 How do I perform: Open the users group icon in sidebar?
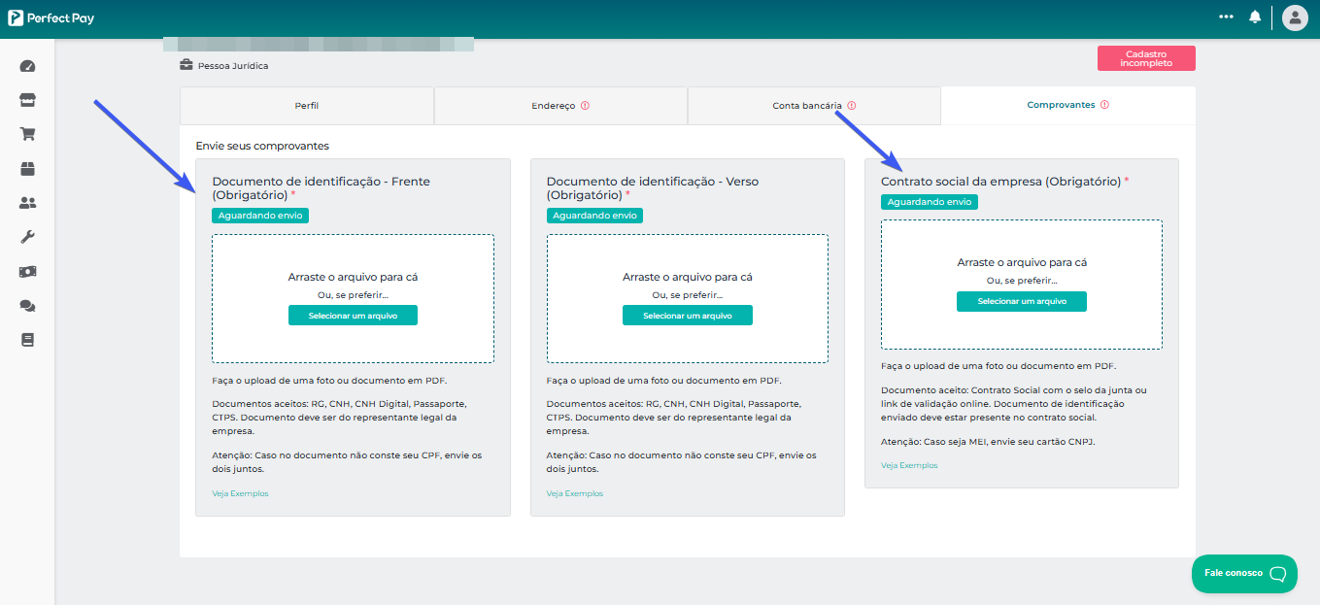(27, 203)
